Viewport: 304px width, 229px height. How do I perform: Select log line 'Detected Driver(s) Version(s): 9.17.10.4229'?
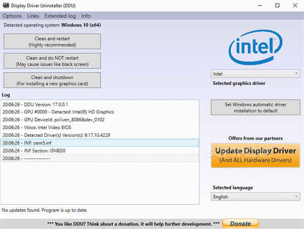coord(100,135)
